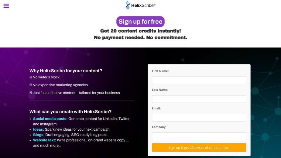Click the "First Name:" label
Screen dimensions: 281x158
point(160,71)
